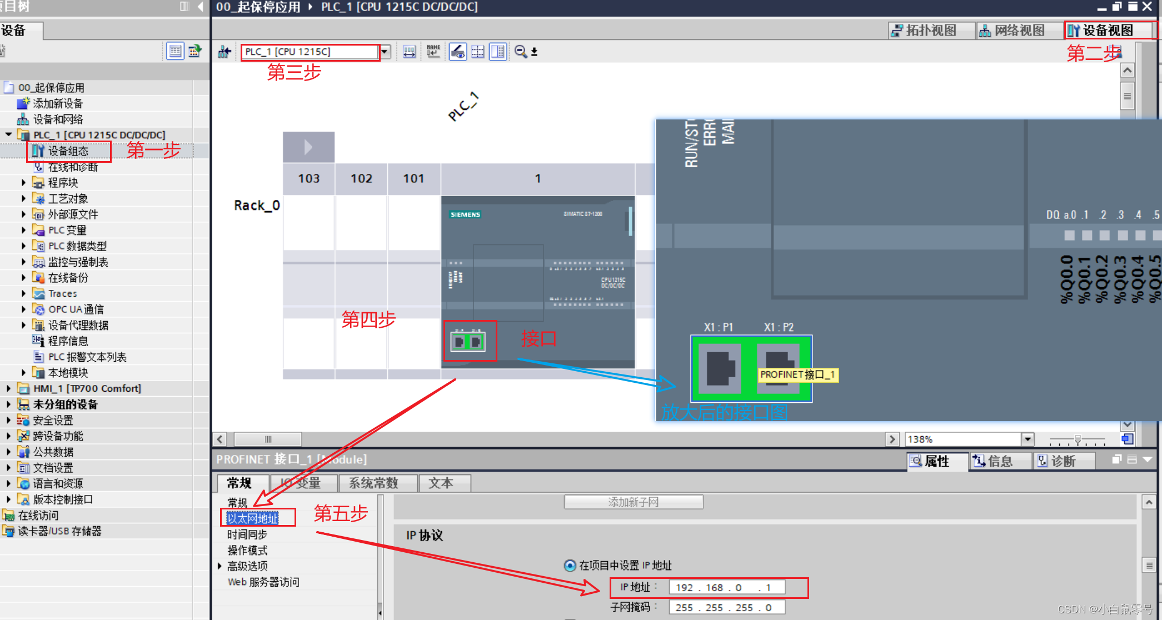This screenshot has width=1162, height=620.
Task: Click the overview navigation icon beside the zoom slider
Action: pyautogui.click(x=1127, y=439)
